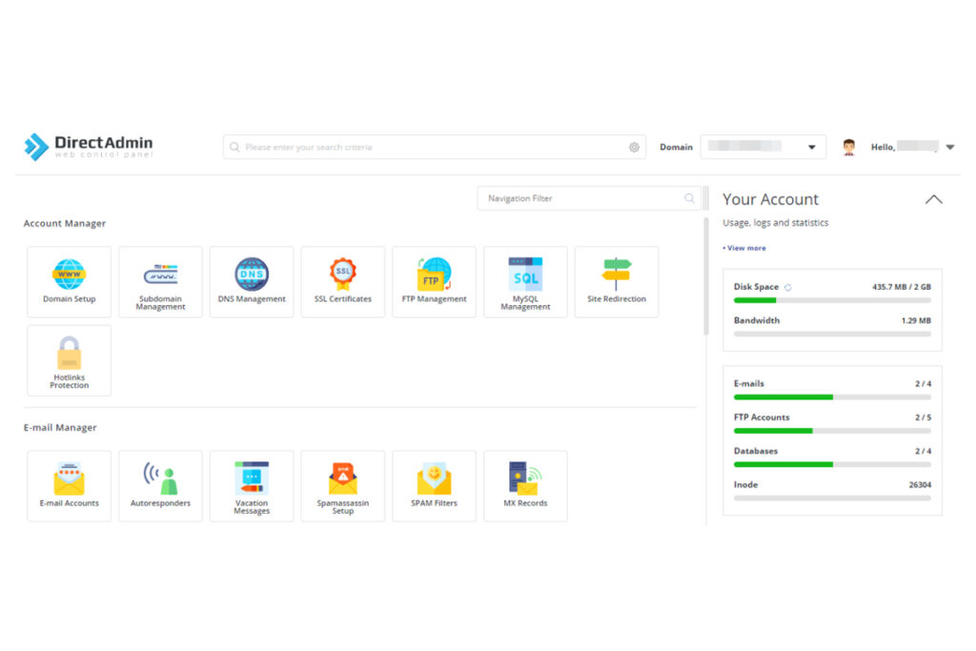Image resolution: width=976 pixels, height=651 pixels.
Task: Click the Hello, greeting text
Action: (x=883, y=148)
